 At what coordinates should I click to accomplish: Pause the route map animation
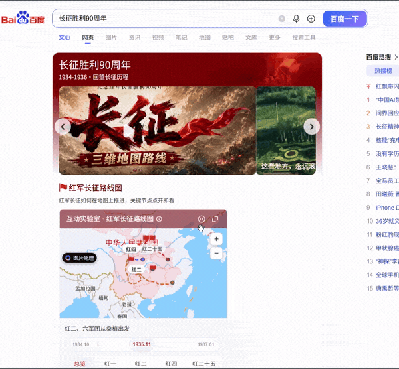click(x=201, y=219)
